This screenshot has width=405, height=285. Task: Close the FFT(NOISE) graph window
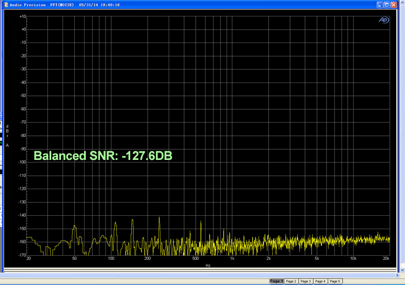point(394,5)
